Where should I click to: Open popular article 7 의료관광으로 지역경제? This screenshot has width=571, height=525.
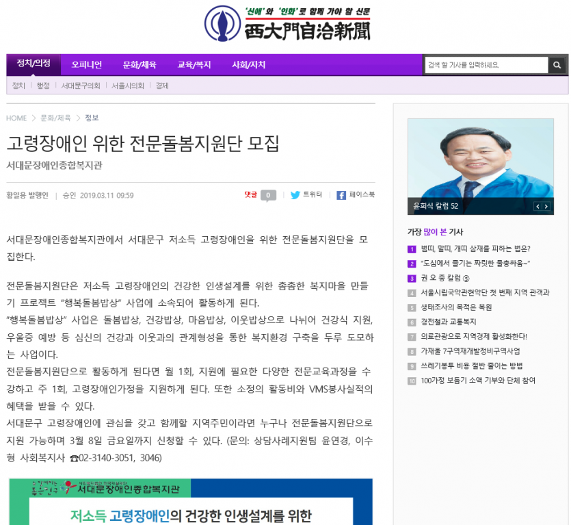(474, 337)
